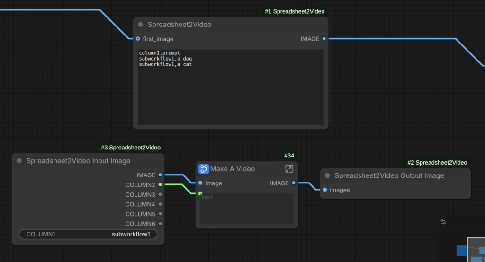Click the #3 Spreadsheet2Video badge
The height and width of the screenshot is (262, 485).
click(131, 148)
